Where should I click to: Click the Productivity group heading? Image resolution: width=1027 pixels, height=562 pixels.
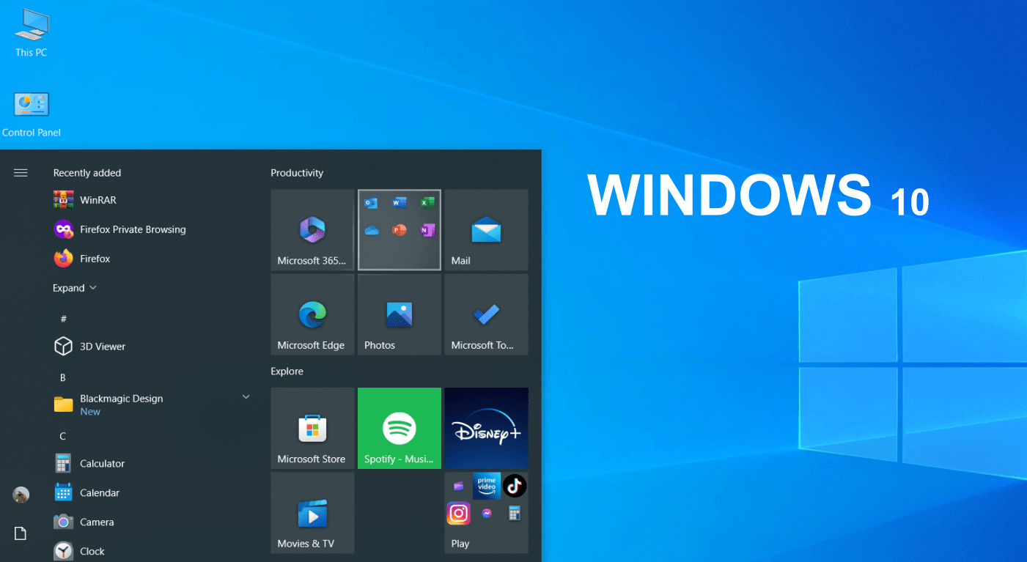click(x=297, y=173)
